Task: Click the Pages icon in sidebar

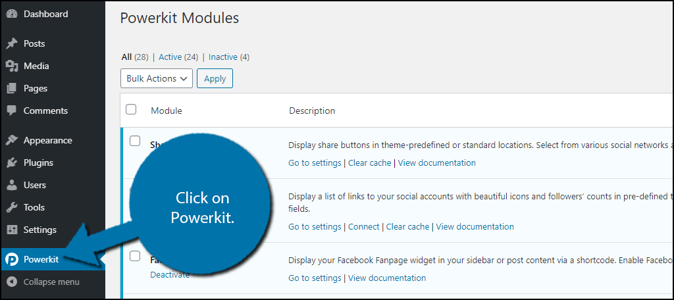Action: [x=12, y=89]
